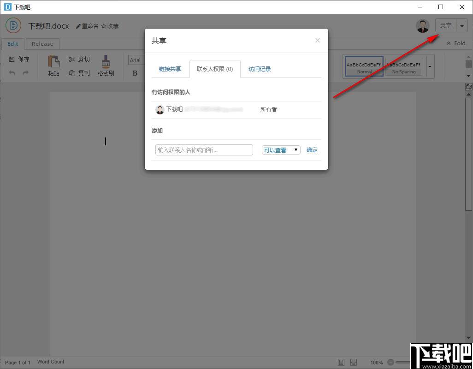Screen dimensions: 473x369
Task: Click the 所有者 role label
Action: click(268, 110)
